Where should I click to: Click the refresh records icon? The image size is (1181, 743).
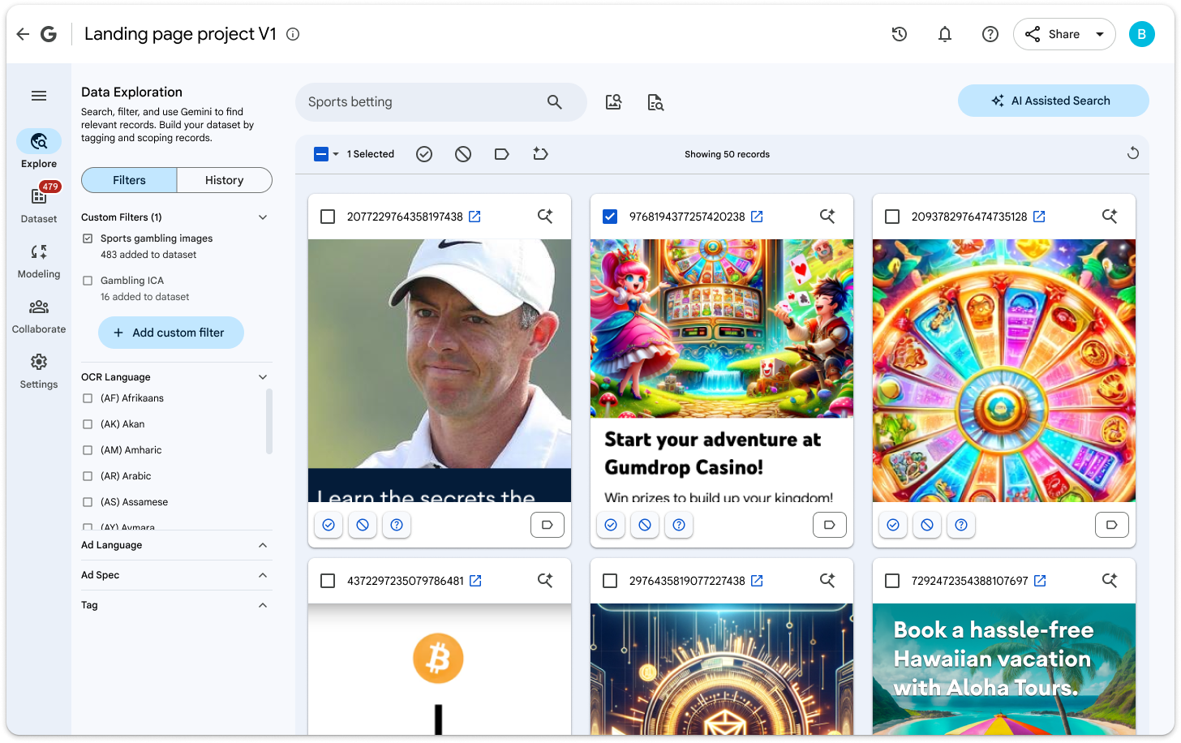click(1133, 153)
